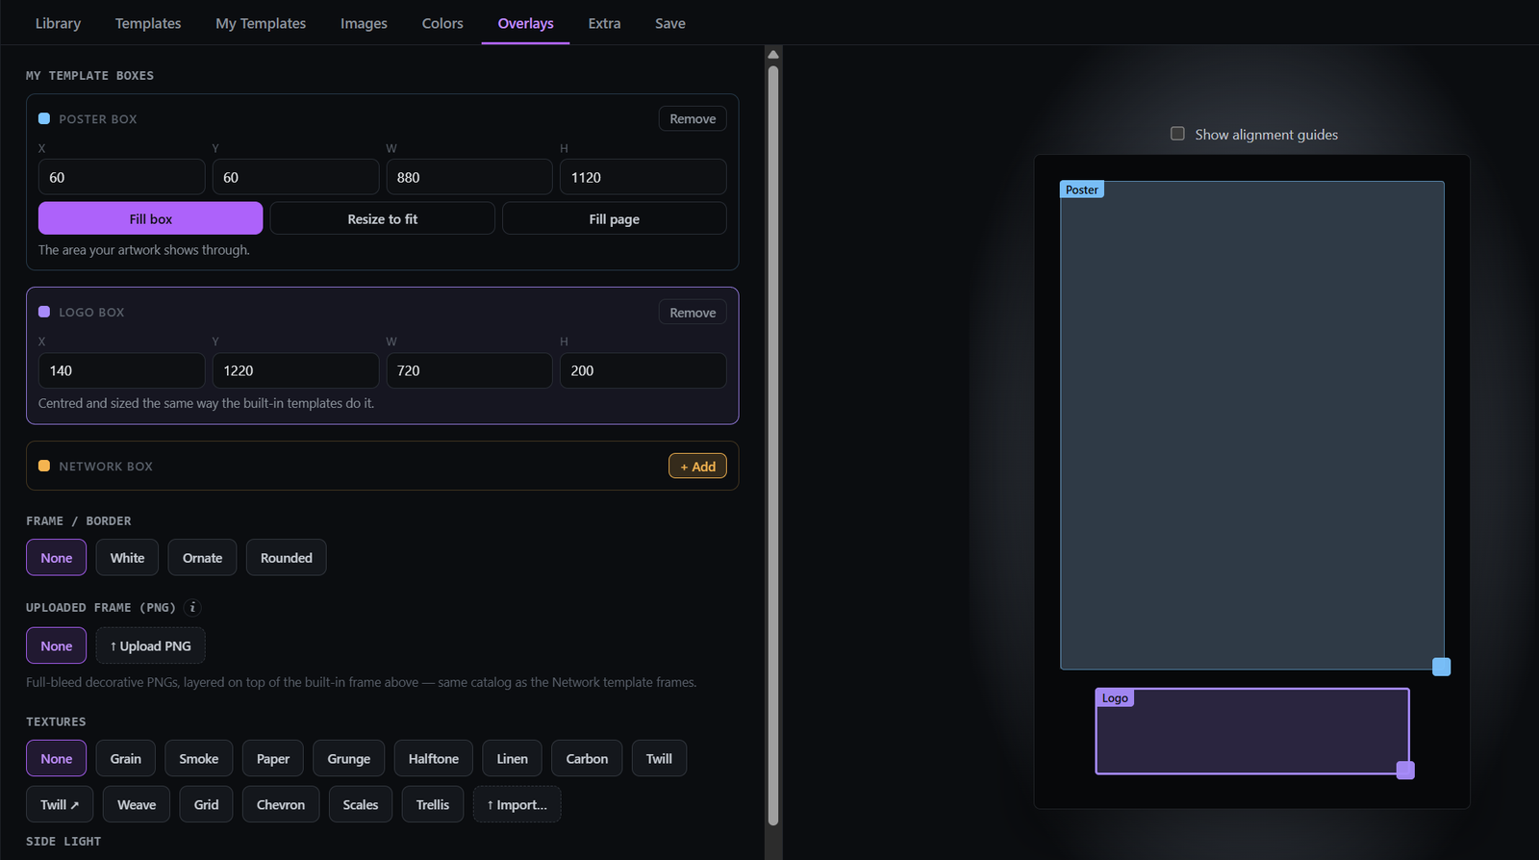Viewport: 1539px width, 860px height.
Task: Click the blue resize handle of the Poster box
Action: (1441, 667)
